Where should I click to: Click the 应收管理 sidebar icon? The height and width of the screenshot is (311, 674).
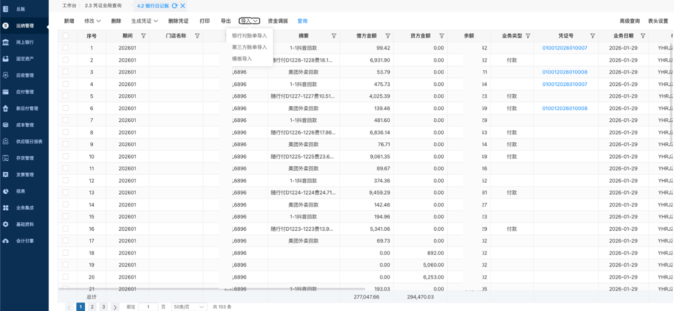pyautogui.click(x=6, y=75)
